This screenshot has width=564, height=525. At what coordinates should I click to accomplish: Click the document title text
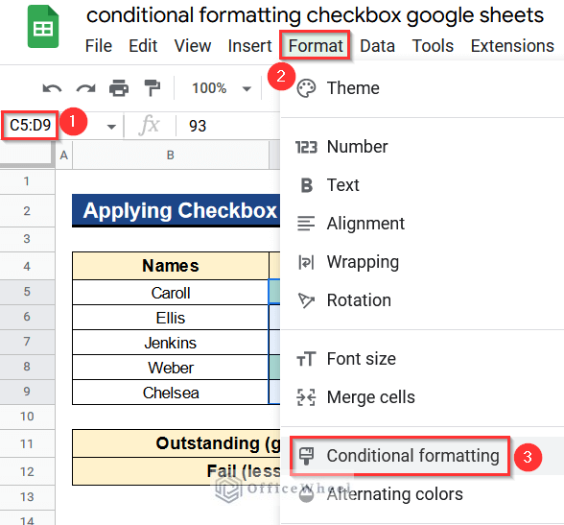tap(315, 15)
